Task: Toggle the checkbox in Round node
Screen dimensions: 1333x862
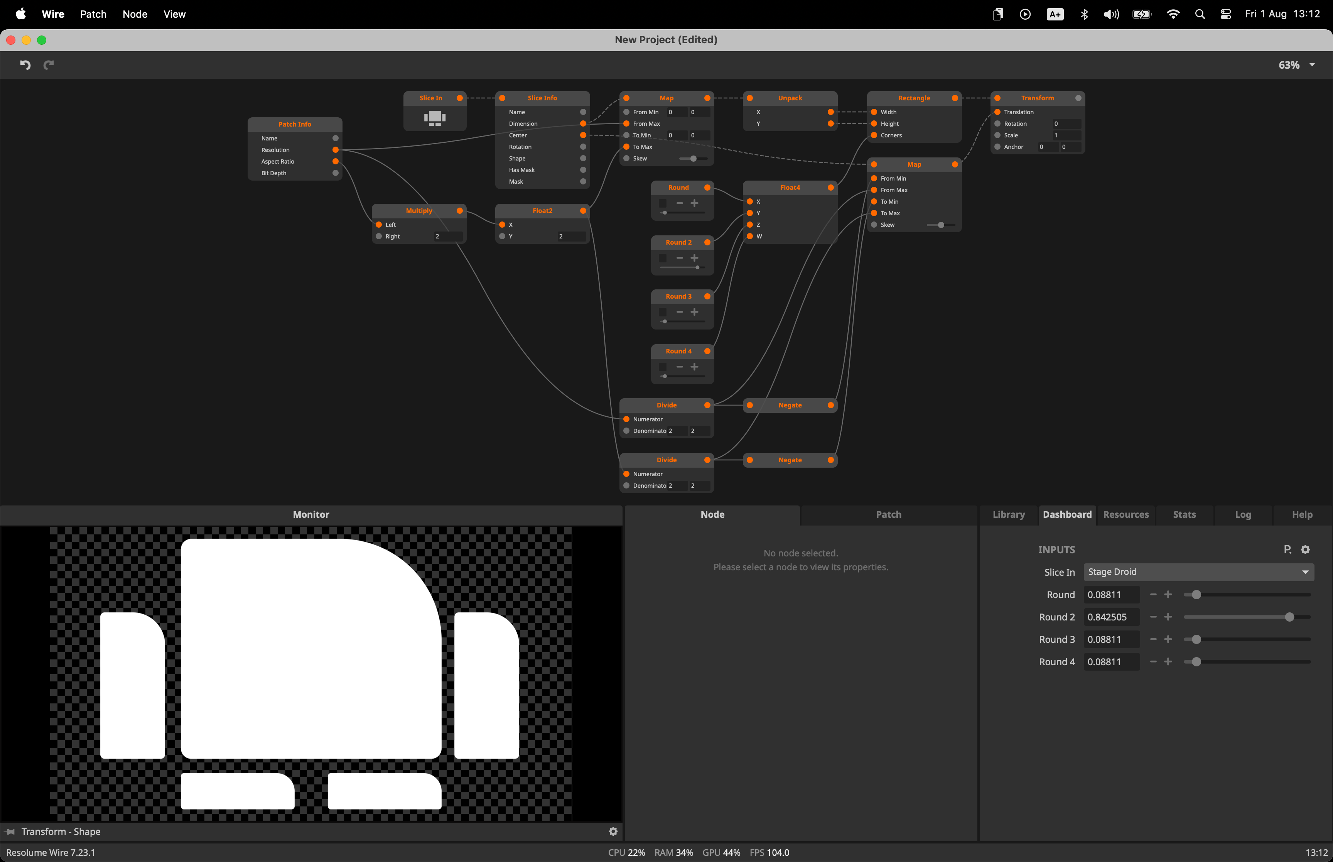Action: tap(663, 203)
